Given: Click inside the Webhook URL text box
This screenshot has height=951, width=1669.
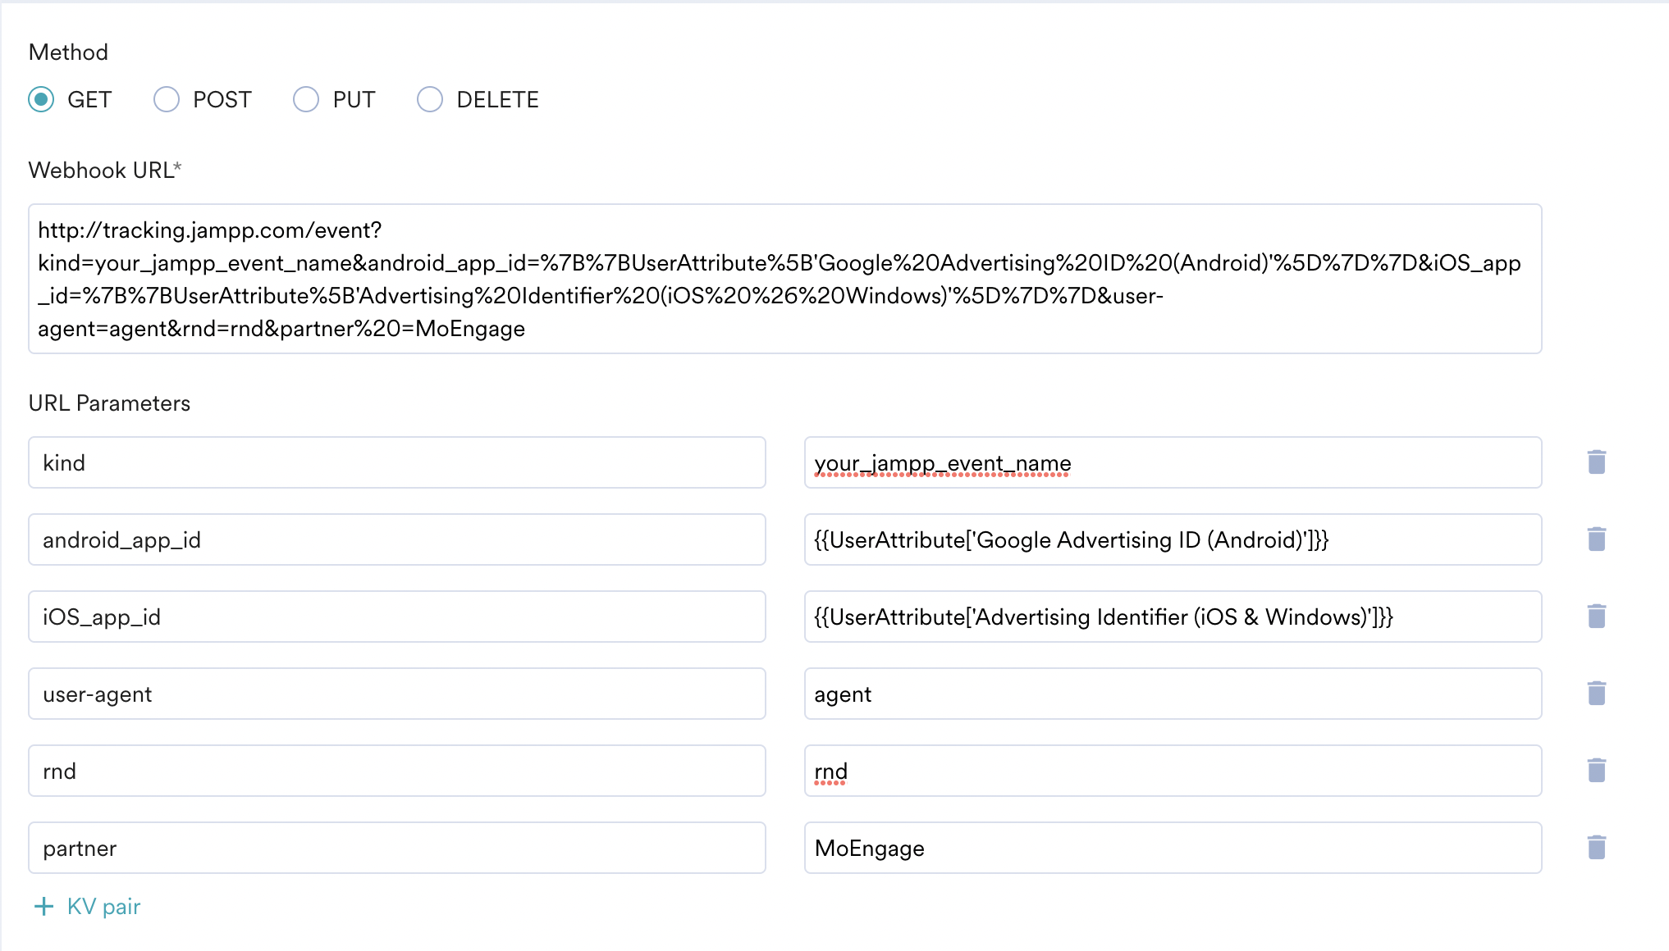Looking at the screenshot, I should tap(785, 279).
